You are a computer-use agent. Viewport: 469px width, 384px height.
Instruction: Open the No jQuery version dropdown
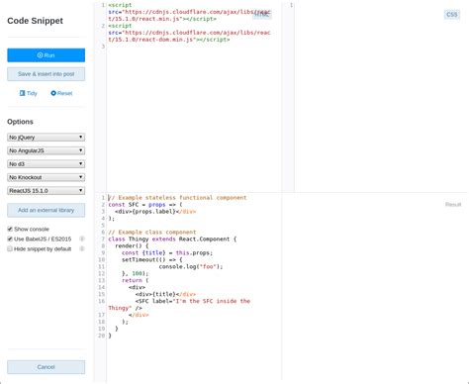click(46, 138)
